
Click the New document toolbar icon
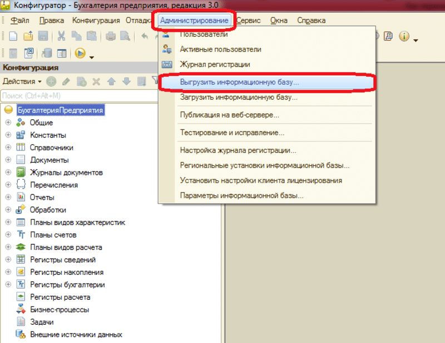click(13, 37)
